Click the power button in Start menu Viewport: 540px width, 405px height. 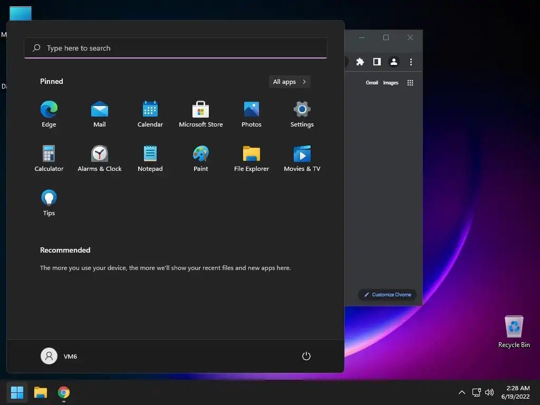tap(306, 356)
